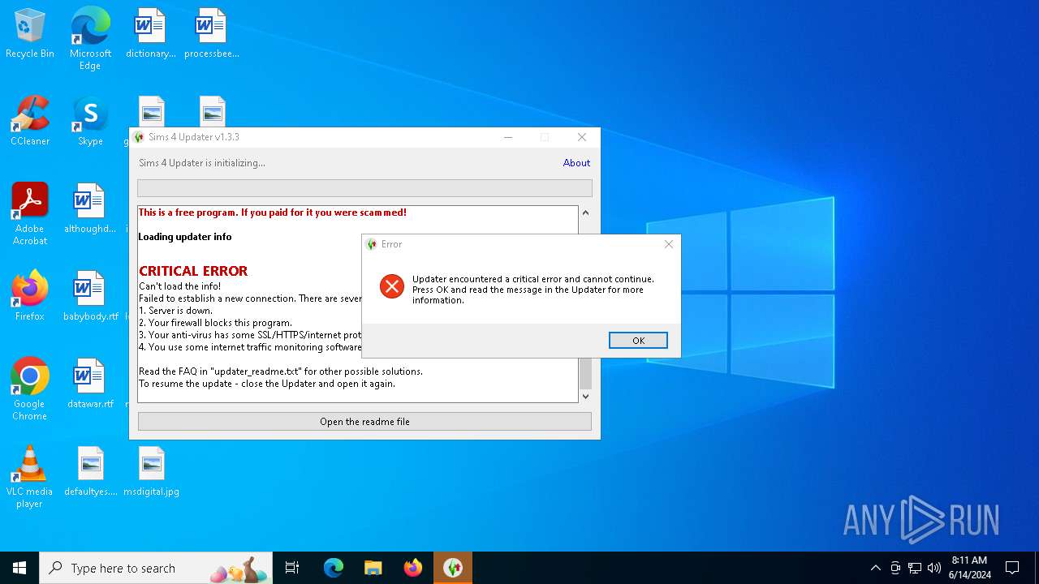
Task: Click the CRITICAL ERROR heading text
Action: (193, 271)
